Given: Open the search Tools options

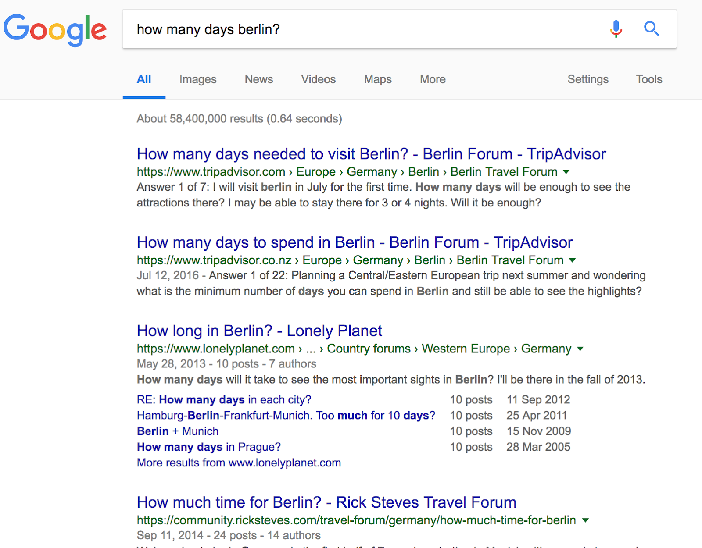Looking at the screenshot, I should click(x=649, y=79).
